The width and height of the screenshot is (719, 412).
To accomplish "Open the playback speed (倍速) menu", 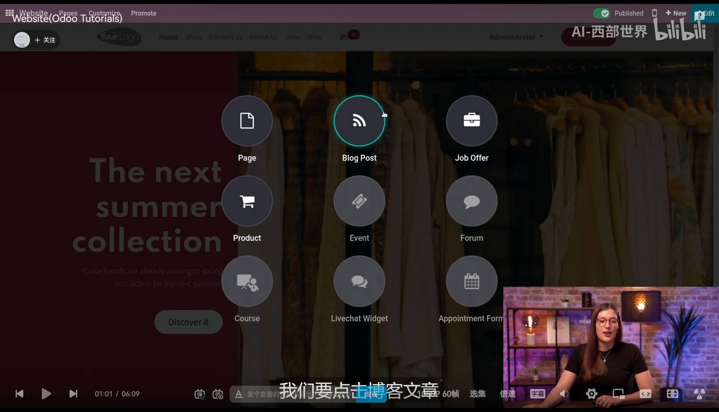I will coord(507,394).
